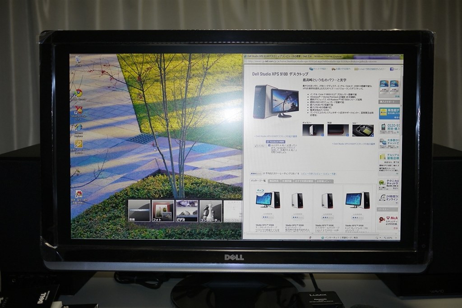Open the フォト (Photo) tile in the media dock
The width and height of the screenshot is (462, 308).
coord(163,210)
